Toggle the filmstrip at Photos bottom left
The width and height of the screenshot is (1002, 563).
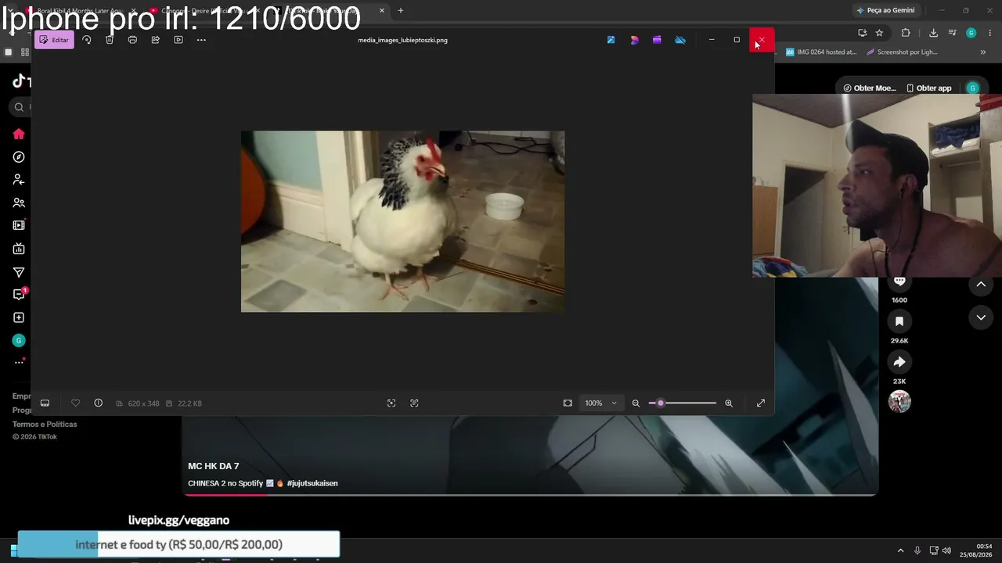45,403
